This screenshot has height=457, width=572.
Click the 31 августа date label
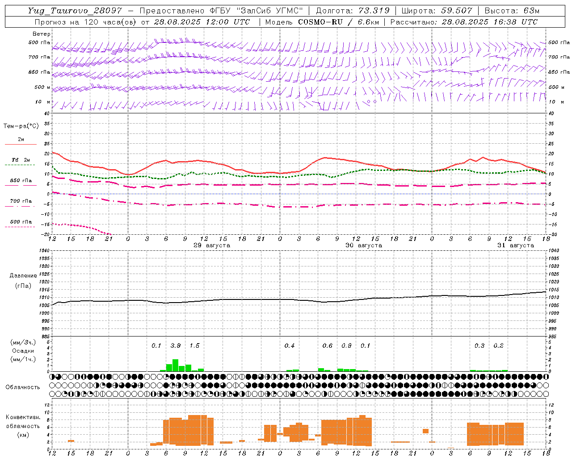pos(516,245)
